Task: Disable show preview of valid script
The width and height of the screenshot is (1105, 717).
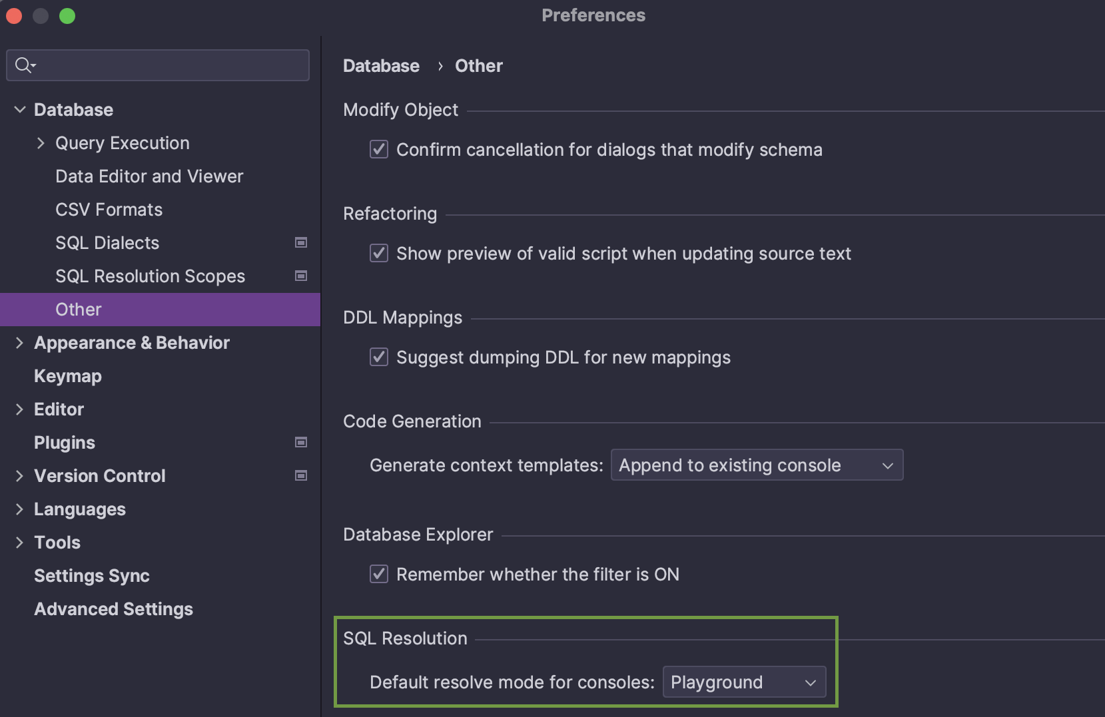Action: [378, 253]
